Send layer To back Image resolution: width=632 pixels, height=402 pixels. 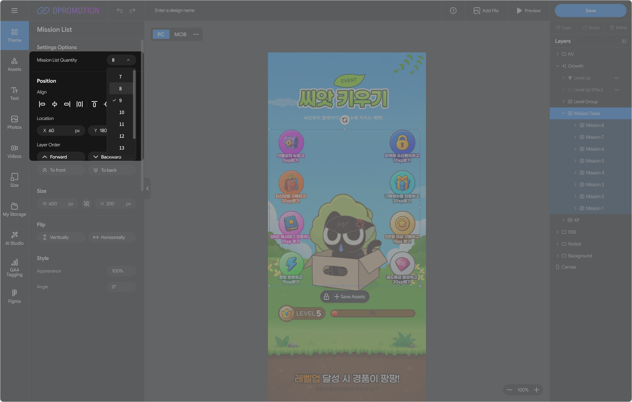(x=112, y=170)
